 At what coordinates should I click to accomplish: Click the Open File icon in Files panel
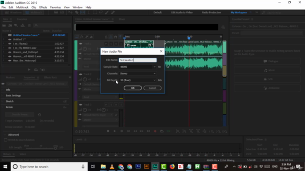tap(4, 25)
